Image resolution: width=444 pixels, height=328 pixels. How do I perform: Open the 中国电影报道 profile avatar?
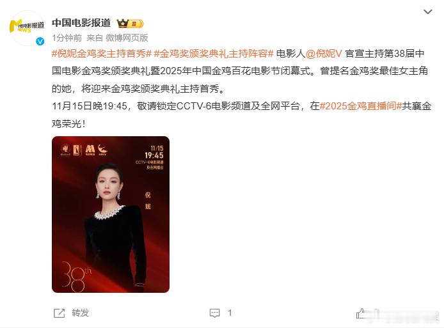click(27, 28)
